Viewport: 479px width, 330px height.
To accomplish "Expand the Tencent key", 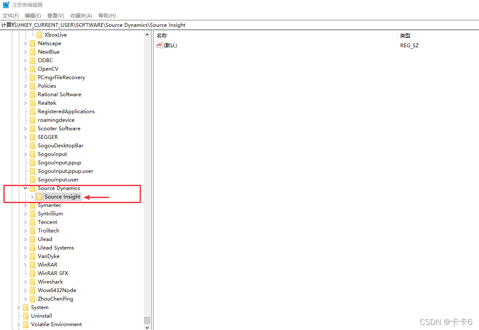I will [26, 222].
